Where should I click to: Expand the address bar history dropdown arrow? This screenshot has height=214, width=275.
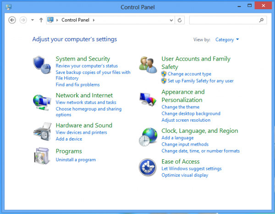172,20
